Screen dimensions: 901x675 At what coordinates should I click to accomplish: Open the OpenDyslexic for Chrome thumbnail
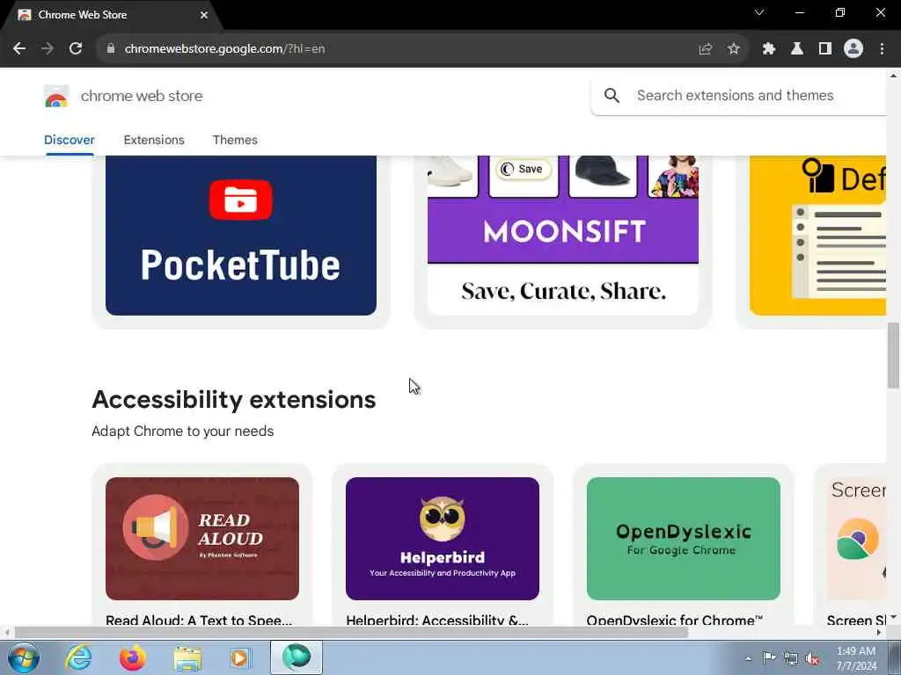point(683,539)
